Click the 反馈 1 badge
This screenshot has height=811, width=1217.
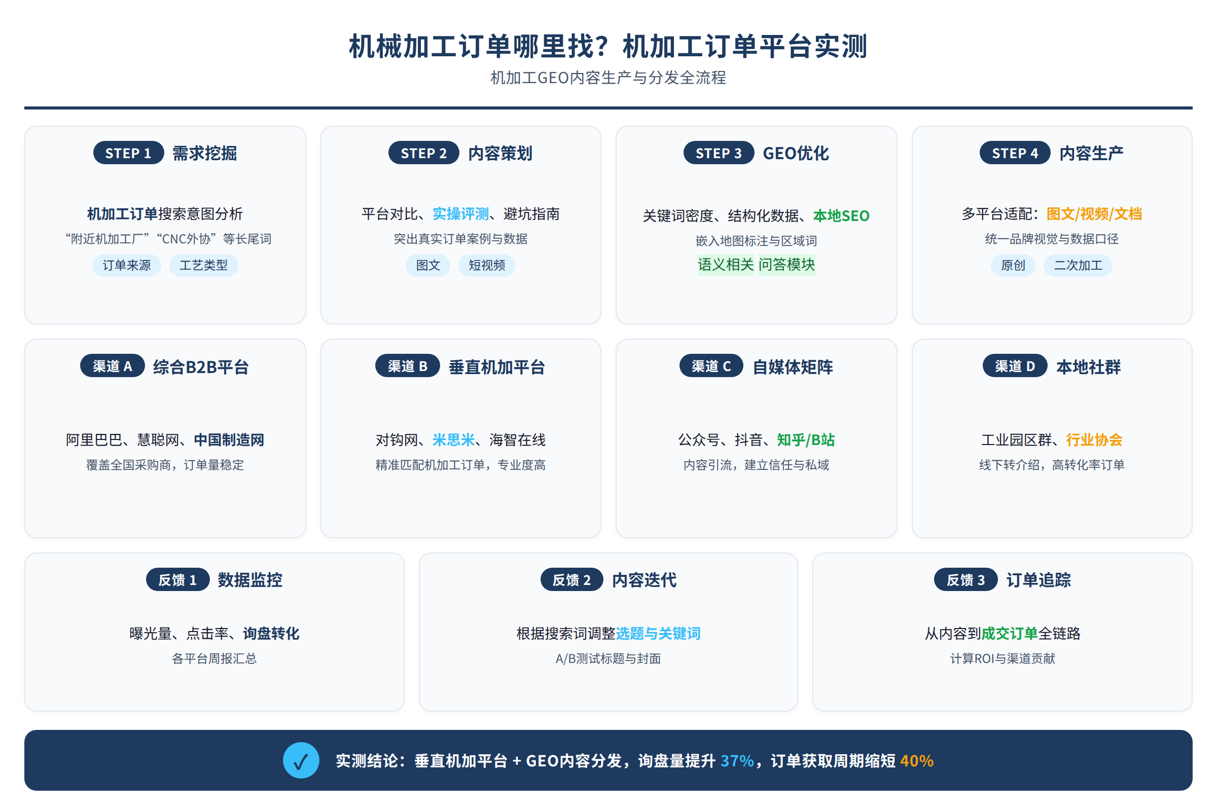(177, 580)
